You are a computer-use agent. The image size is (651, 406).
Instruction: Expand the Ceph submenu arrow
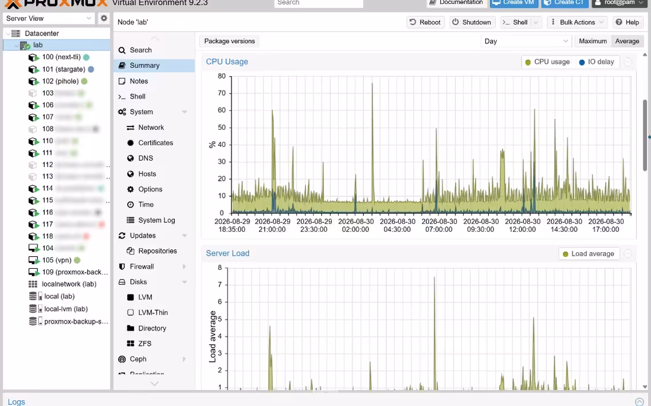[x=185, y=359]
